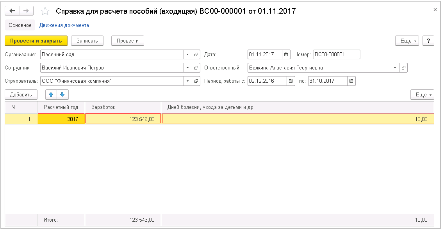Viewport: 444px width, 233px height.
Task: Open calendar for Период работы с date
Action: click(291, 81)
